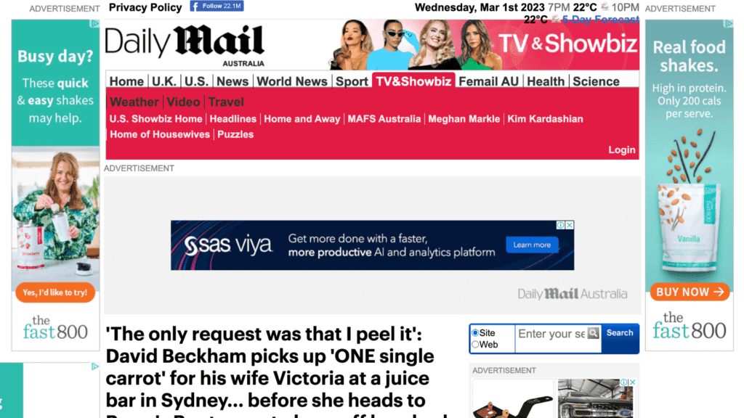This screenshot has width=744, height=418.
Task: Click AdChoices icon on left fast800 ad
Action: pos(95,24)
